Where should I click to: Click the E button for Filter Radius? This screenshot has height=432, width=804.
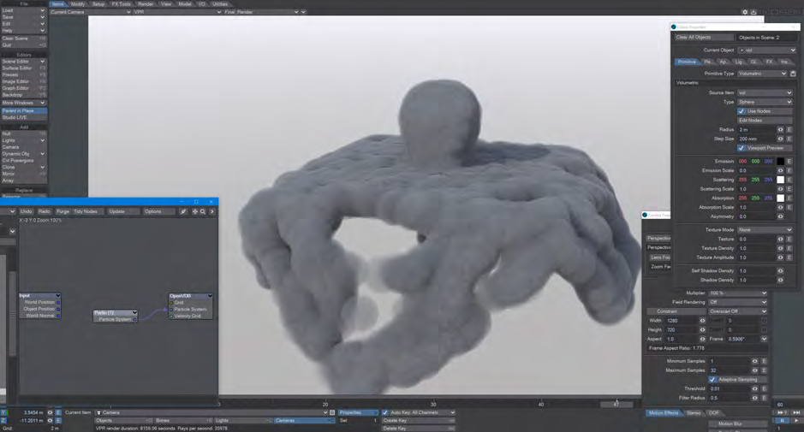tap(764, 398)
